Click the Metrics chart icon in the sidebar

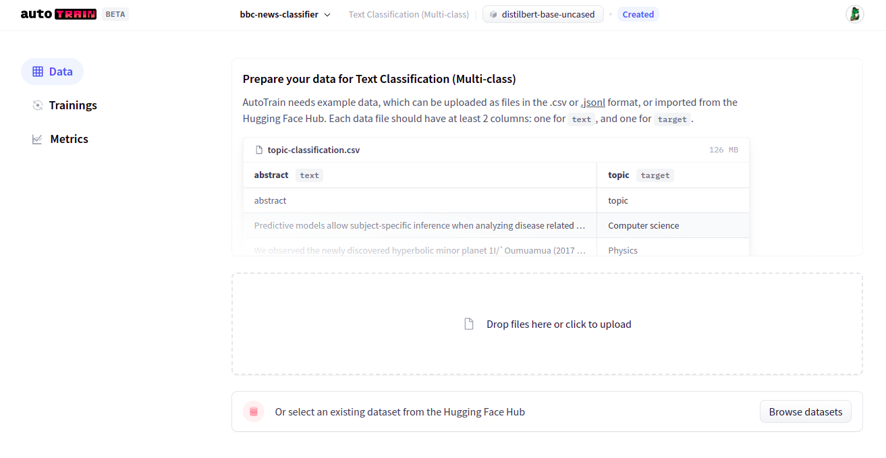[x=38, y=138]
